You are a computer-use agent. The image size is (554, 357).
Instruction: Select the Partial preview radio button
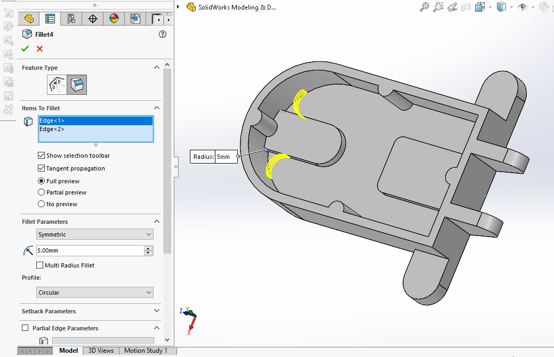pos(42,192)
